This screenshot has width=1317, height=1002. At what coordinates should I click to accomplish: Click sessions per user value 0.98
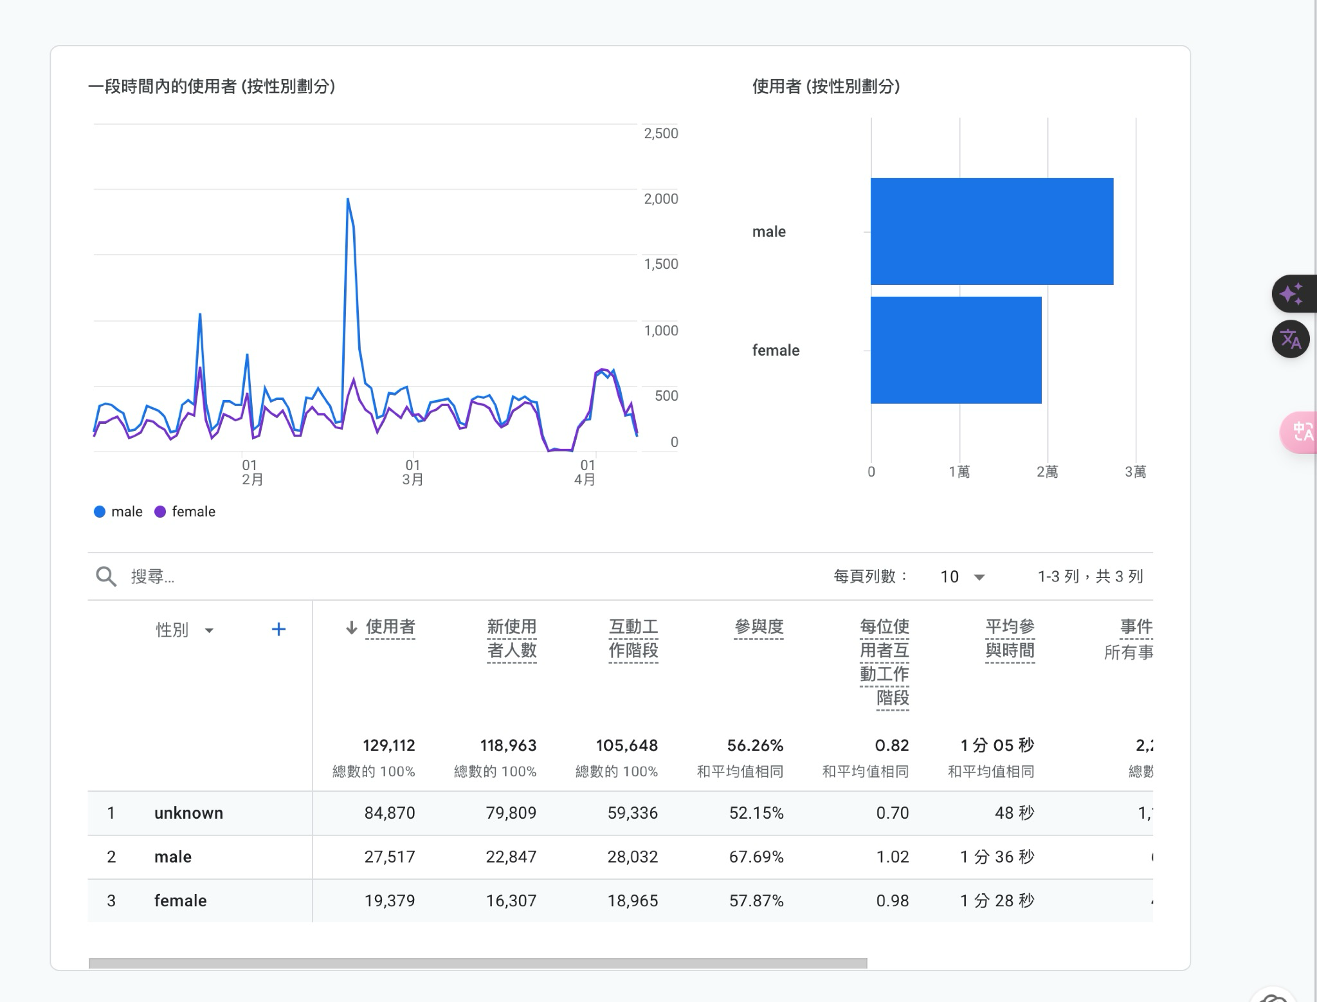893,900
